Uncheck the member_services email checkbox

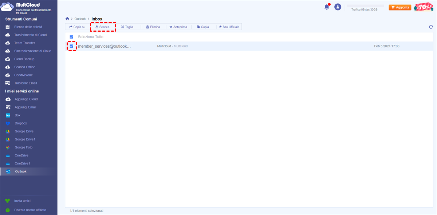(71, 46)
